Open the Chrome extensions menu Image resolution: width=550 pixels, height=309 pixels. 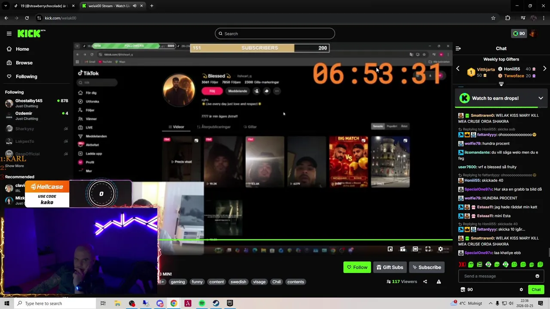click(507, 18)
